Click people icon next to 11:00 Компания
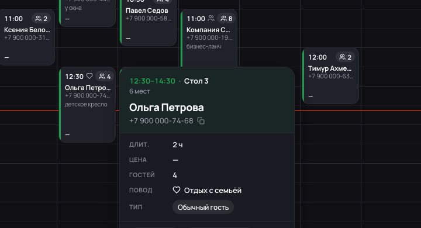The width and height of the screenshot is (421, 228). click(211, 18)
